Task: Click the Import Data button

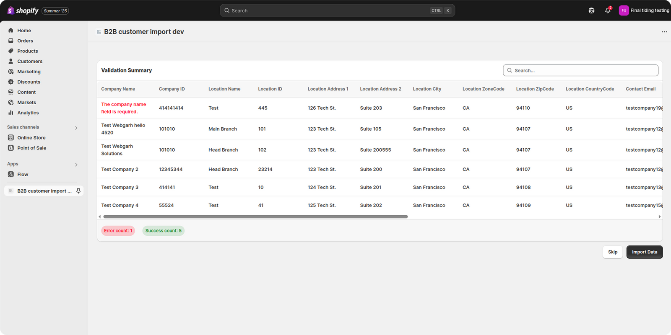Action: click(644, 252)
